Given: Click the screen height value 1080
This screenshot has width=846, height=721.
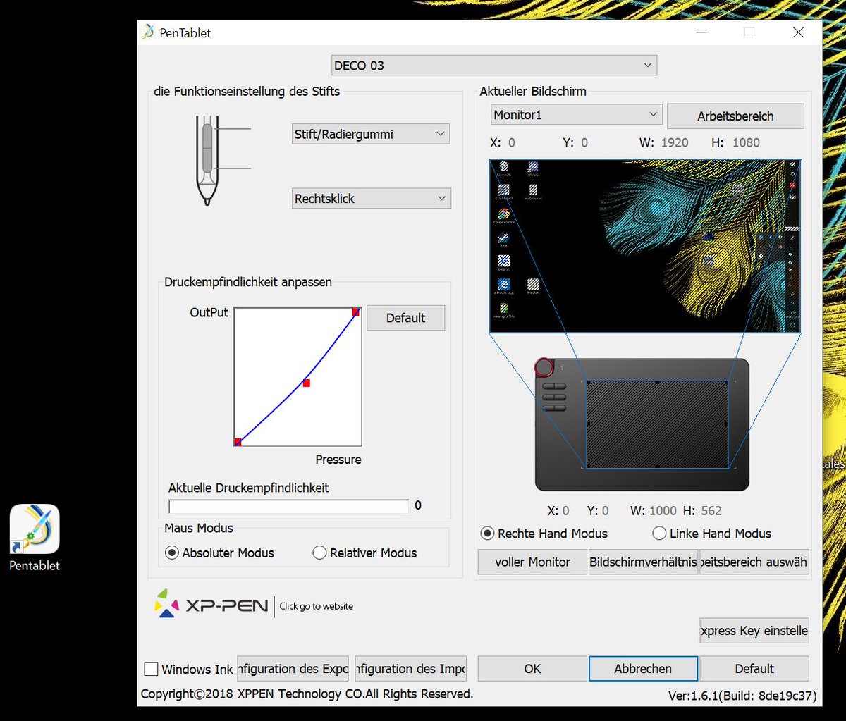Looking at the screenshot, I should pos(746,142).
